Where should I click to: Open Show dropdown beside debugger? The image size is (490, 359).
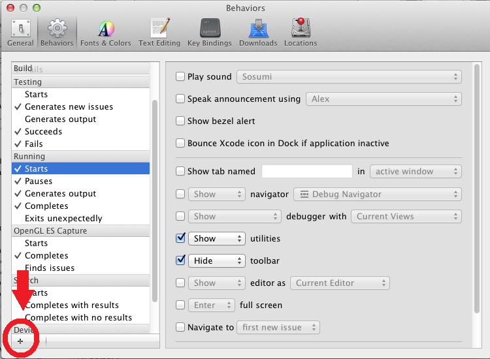(235, 216)
